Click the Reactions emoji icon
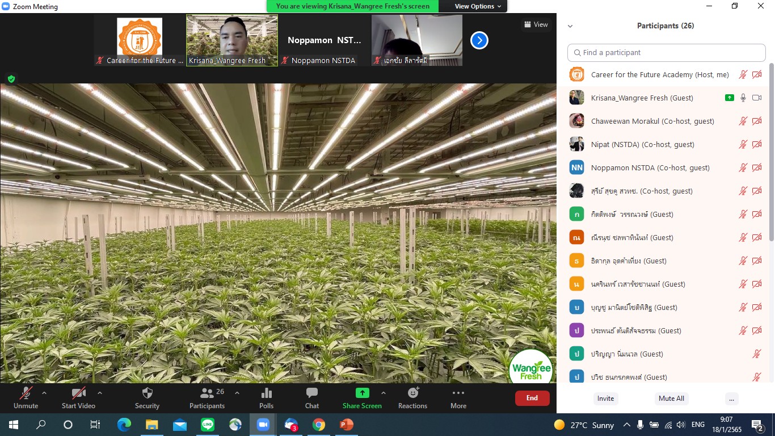The height and width of the screenshot is (436, 775). (412, 393)
